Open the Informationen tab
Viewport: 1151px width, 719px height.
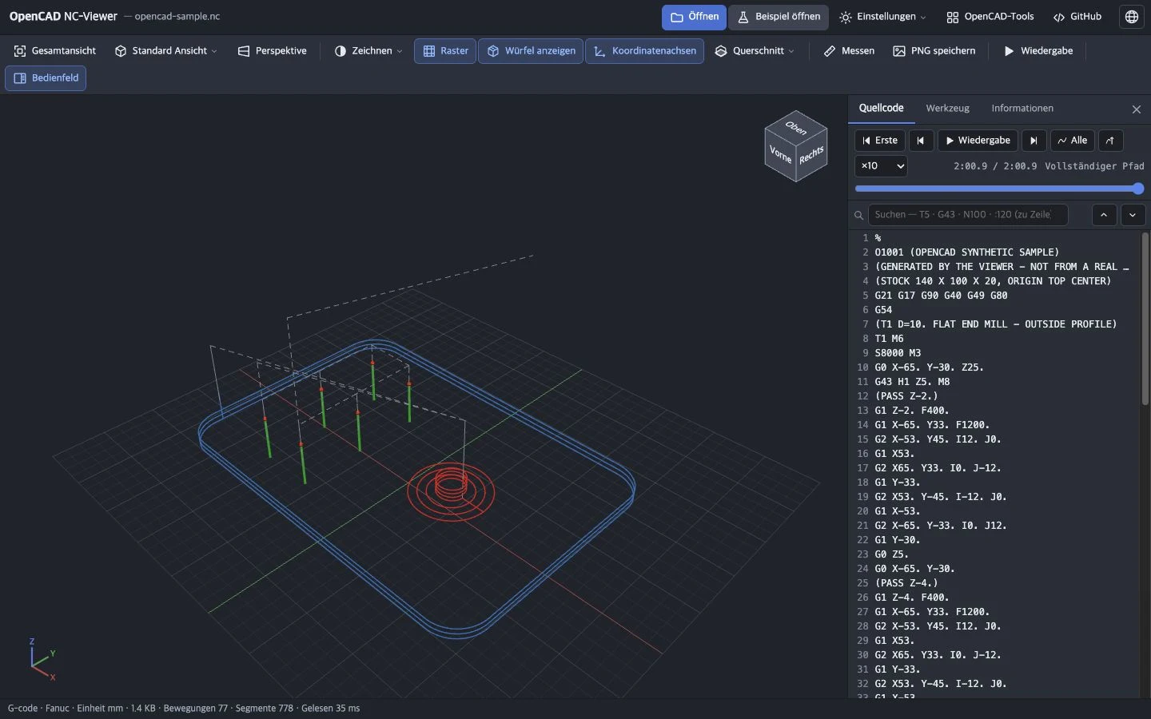point(1022,109)
